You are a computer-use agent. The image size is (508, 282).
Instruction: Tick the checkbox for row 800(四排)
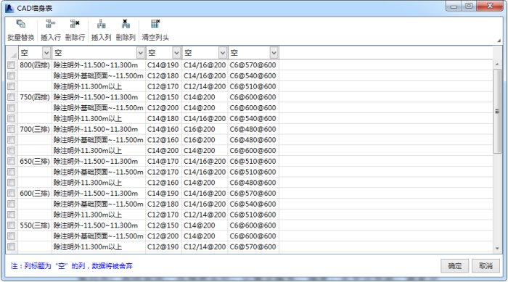point(12,65)
